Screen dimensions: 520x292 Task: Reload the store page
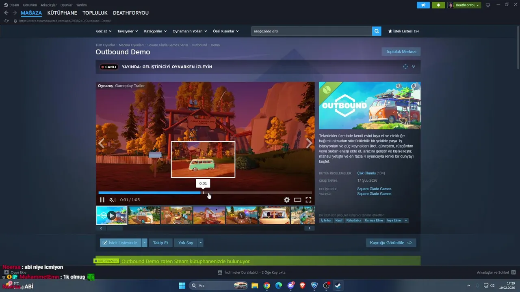[x=6, y=21]
